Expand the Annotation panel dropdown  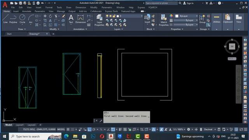(x=80, y=29)
